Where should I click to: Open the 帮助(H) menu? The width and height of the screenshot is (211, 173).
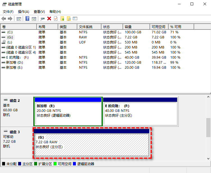pyautogui.click(x=55, y=12)
